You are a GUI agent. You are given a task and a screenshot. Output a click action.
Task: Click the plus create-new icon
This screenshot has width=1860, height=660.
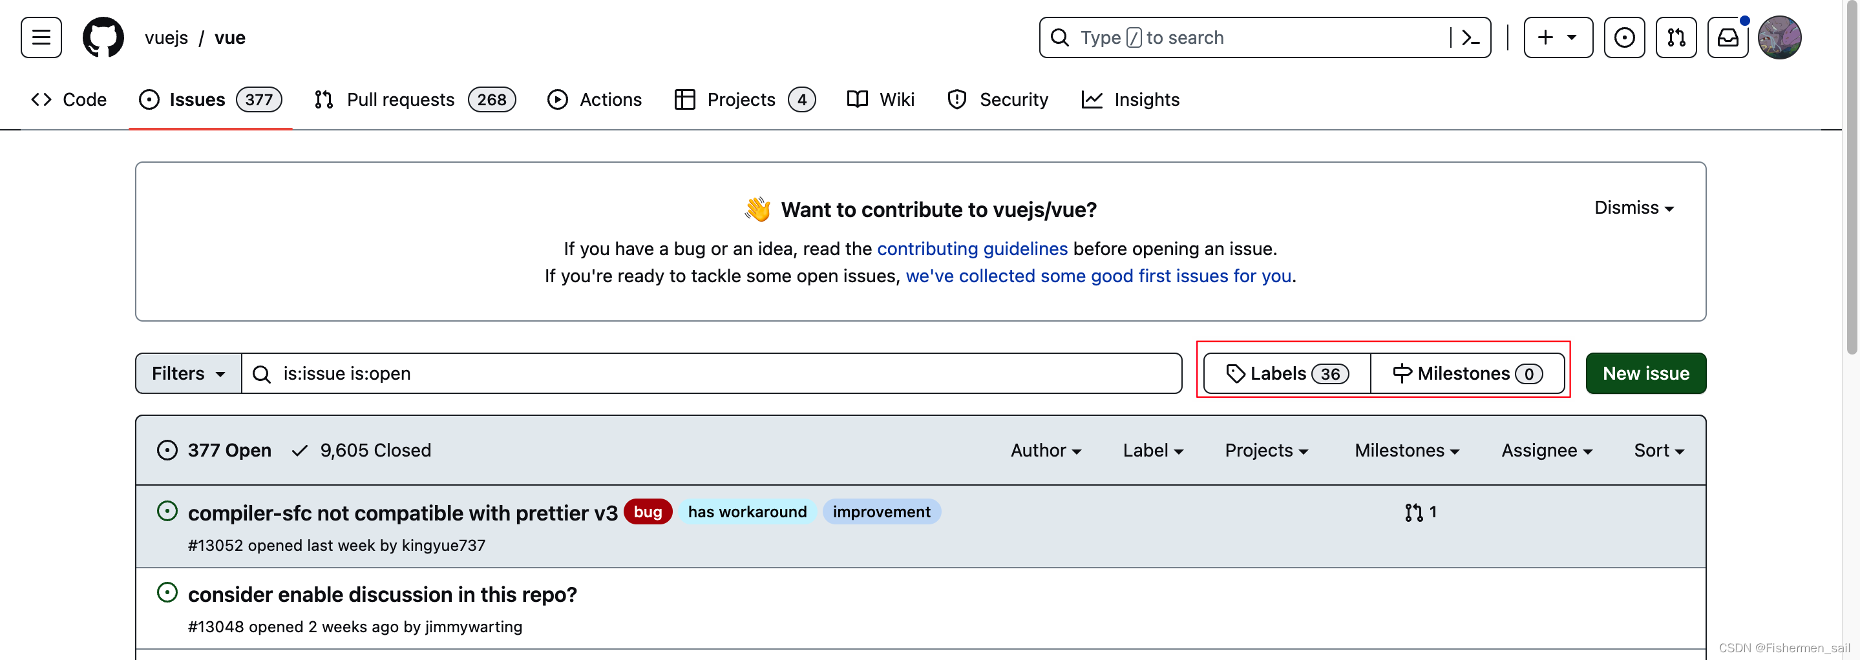(1545, 37)
